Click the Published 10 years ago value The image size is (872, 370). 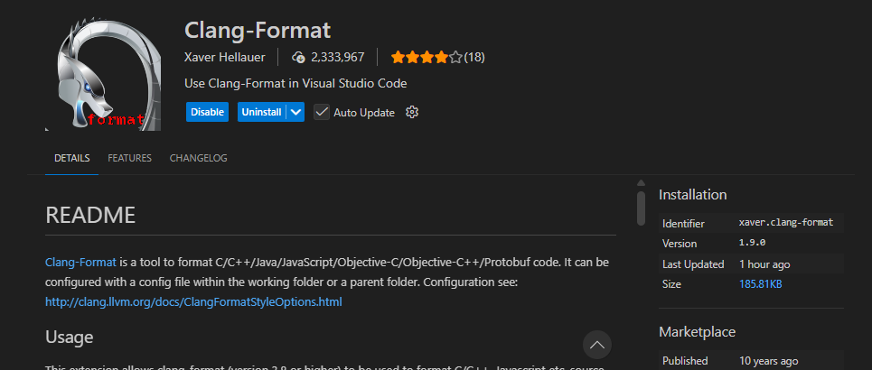coord(769,360)
